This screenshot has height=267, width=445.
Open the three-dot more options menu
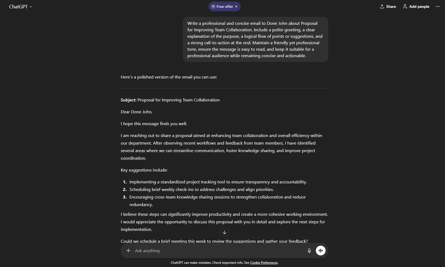[x=438, y=6]
